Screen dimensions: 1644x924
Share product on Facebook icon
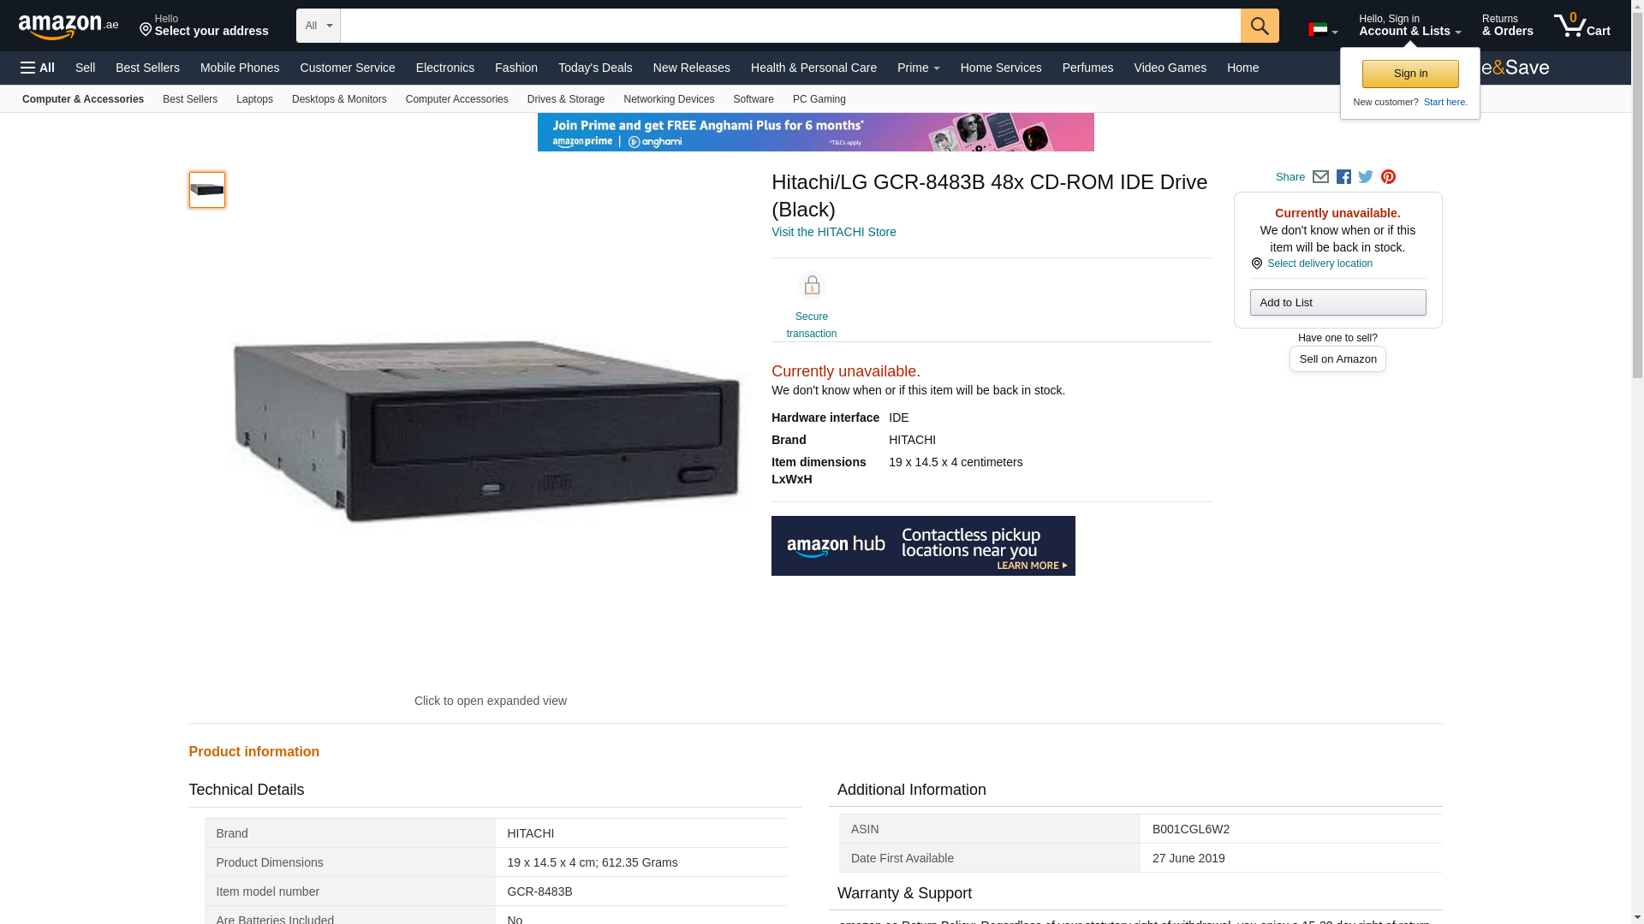tap(1343, 177)
